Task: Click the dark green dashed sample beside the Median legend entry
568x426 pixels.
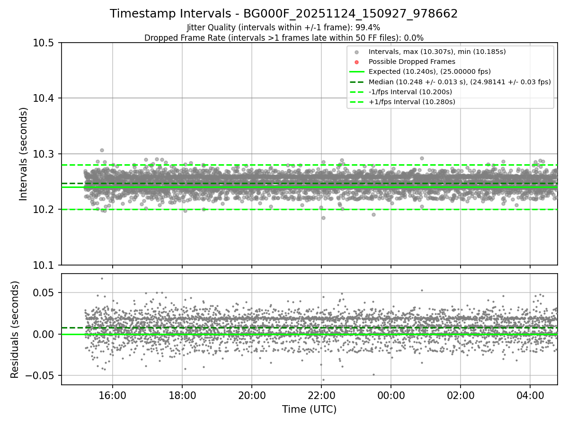Action: 357,82
